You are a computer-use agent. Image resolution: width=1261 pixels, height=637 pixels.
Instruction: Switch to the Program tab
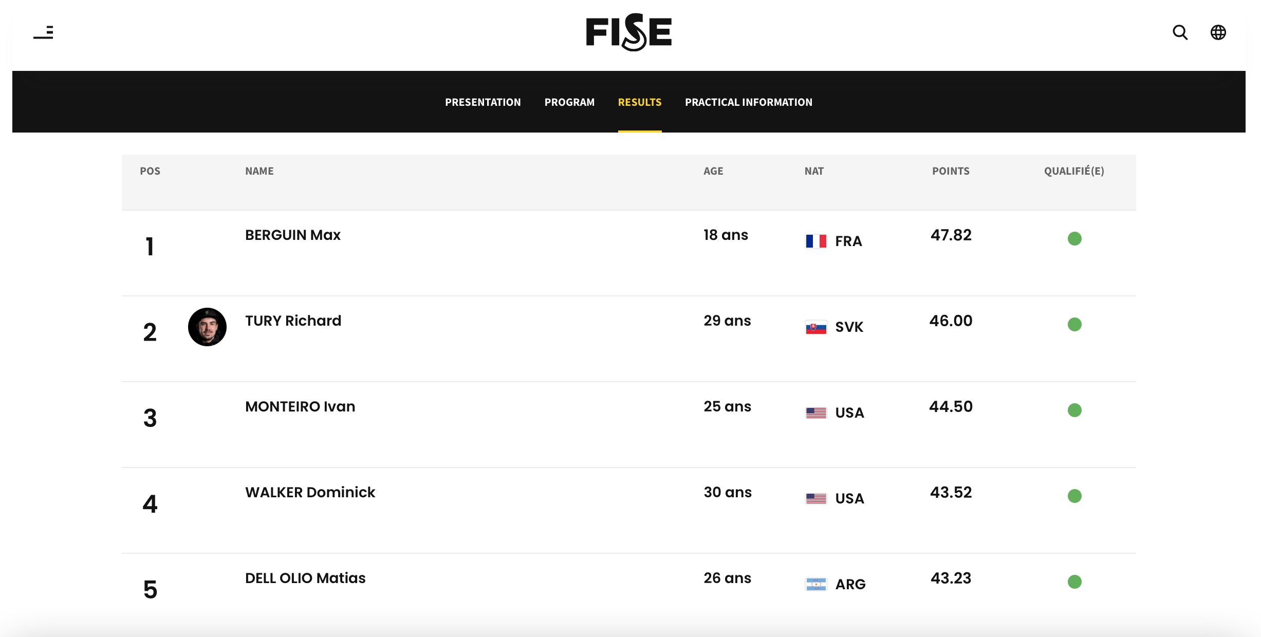(569, 102)
